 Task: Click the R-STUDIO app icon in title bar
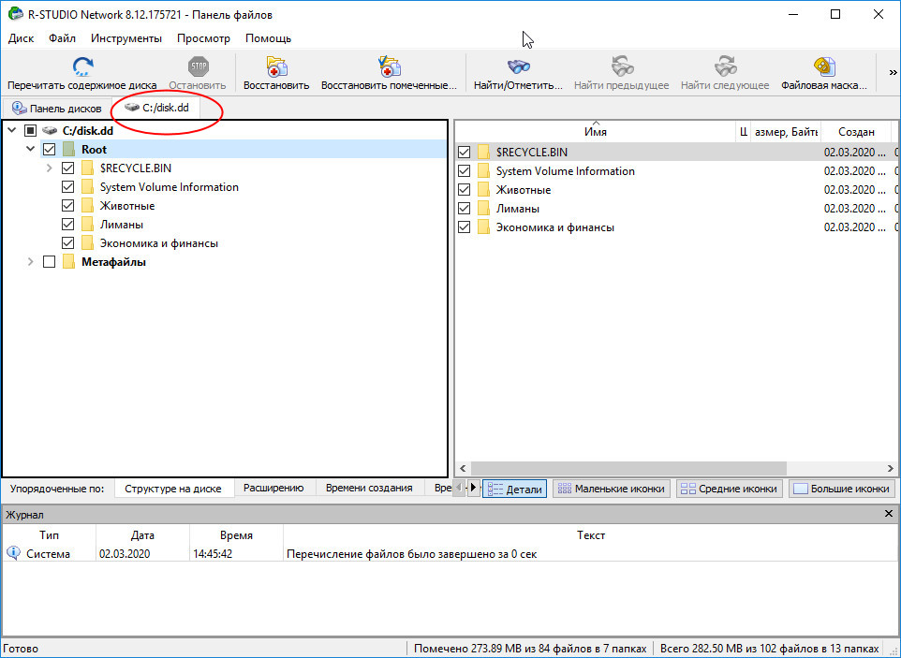16,14
